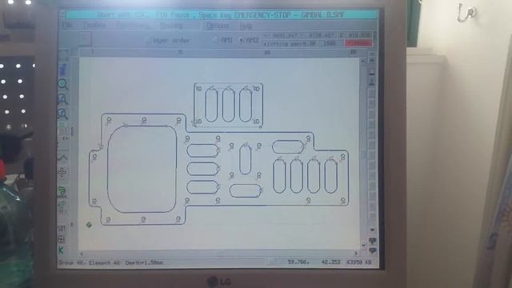Click the green machine work icon
Image resolution: width=512 pixels, height=288 pixels.
click(62, 192)
